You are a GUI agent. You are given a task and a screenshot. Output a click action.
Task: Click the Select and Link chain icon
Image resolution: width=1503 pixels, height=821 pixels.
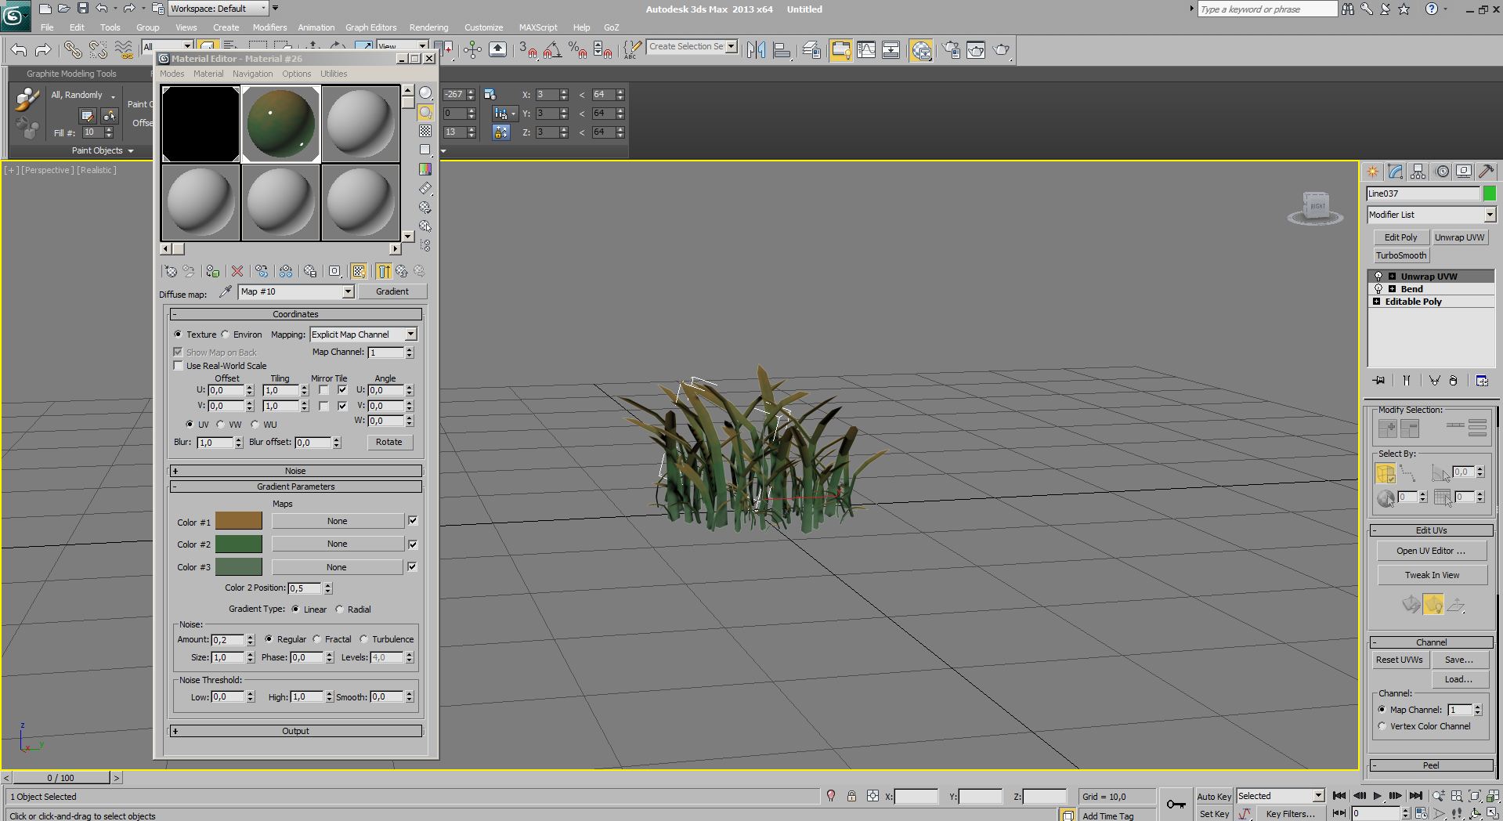point(72,50)
